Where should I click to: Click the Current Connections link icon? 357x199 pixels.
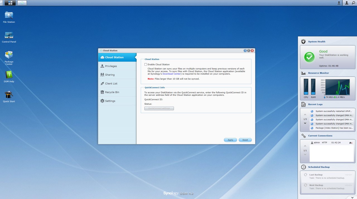click(x=303, y=136)
